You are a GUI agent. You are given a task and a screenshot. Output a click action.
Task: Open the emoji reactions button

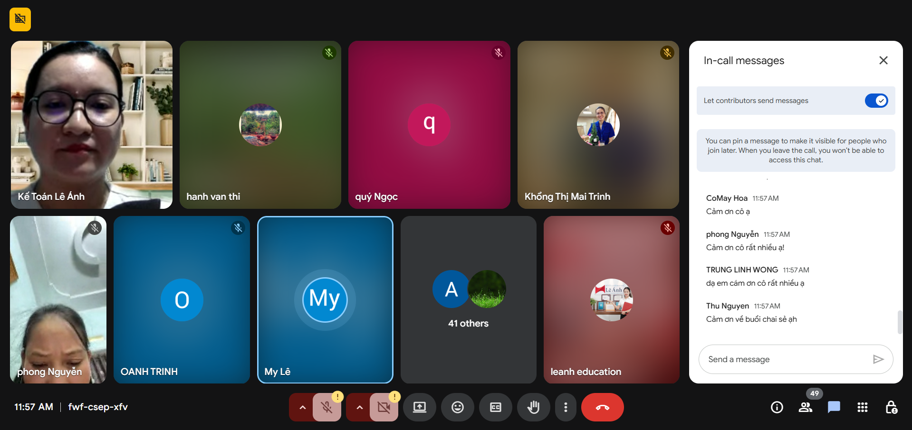(457, 407)
